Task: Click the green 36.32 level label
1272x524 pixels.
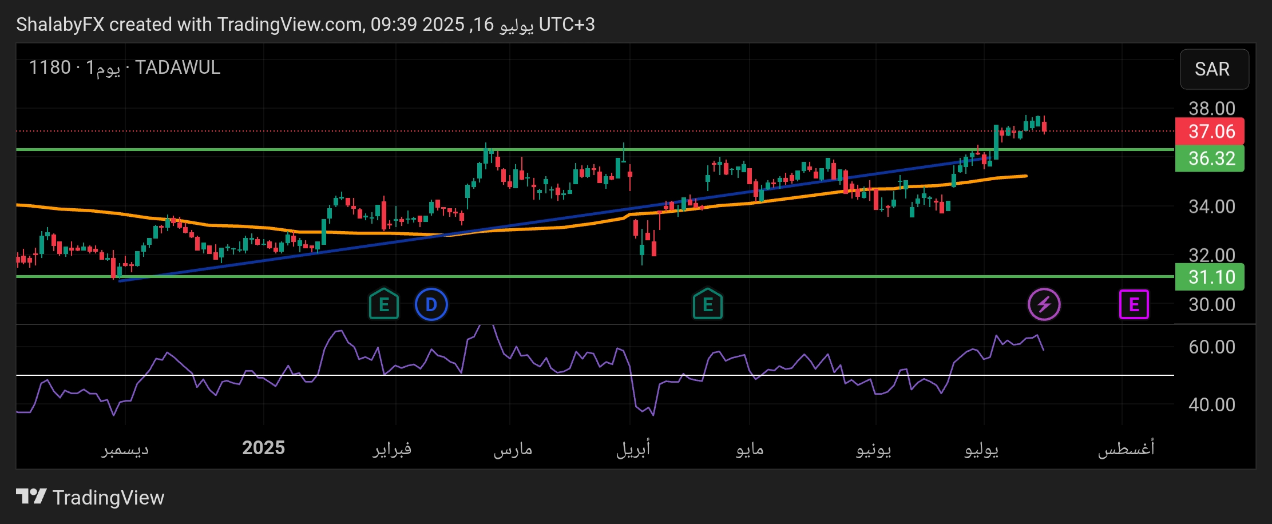Action: pos(1210,158)
